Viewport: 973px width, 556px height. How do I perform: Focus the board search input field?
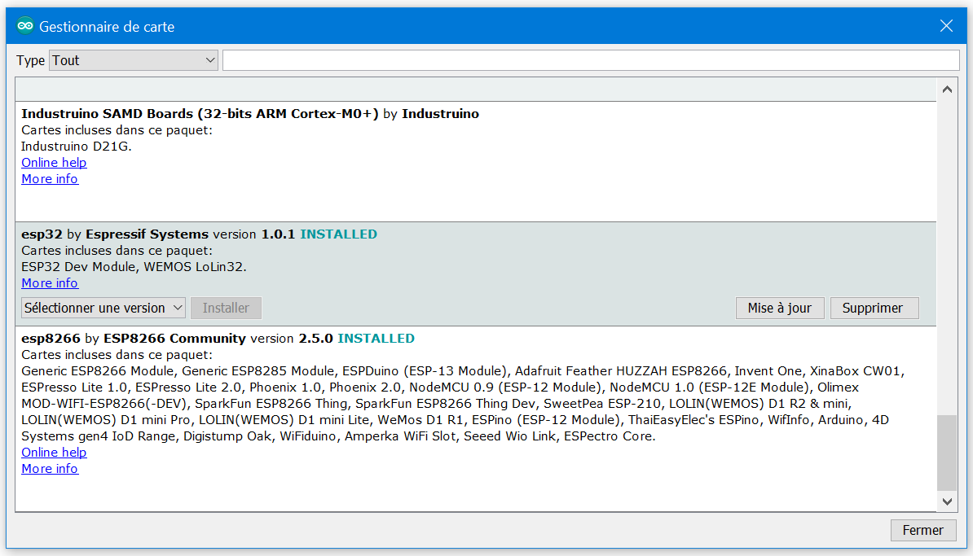pos(591,60)
